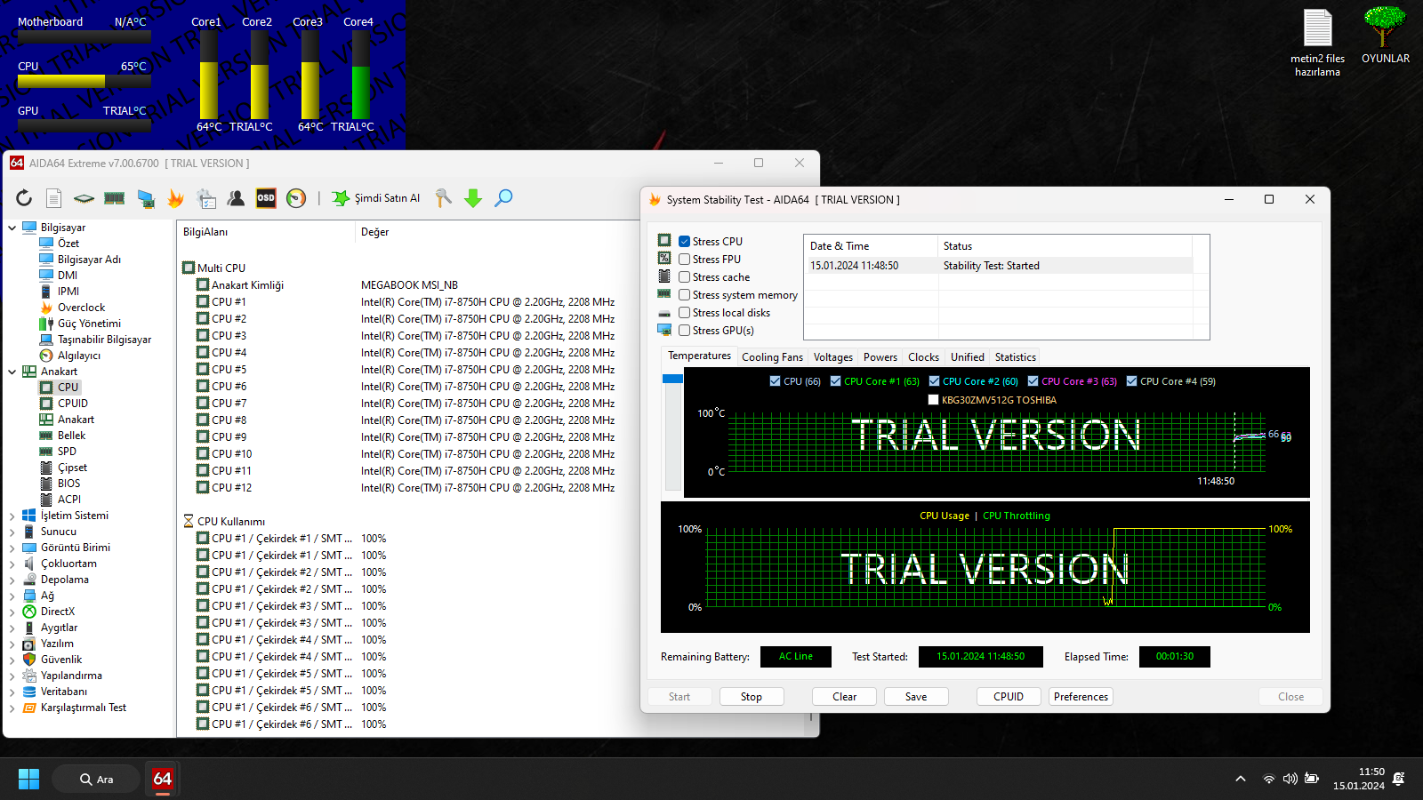Open the metin2 files hazırlama desktop file

coord(1317,43)
